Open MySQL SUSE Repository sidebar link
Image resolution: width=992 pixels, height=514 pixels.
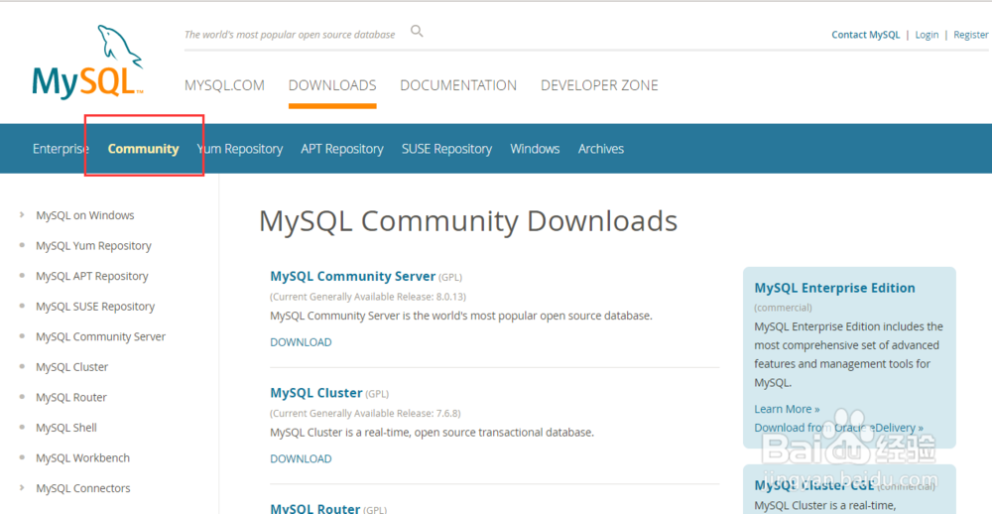pyautogui.click(x=95, y=307)
